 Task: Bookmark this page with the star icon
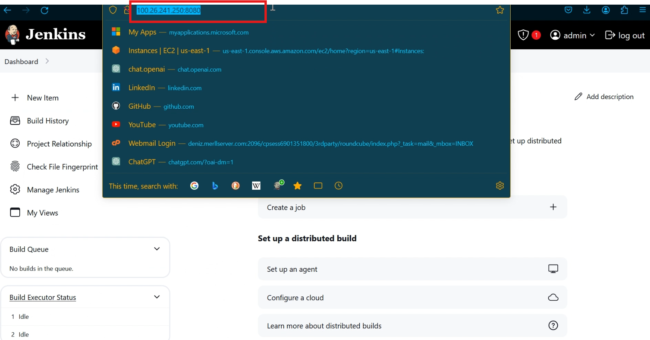(x=500, y=10)
